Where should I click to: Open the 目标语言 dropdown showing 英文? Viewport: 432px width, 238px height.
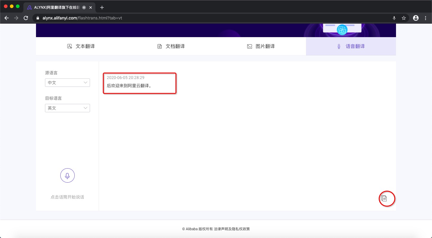coord(67,108)
